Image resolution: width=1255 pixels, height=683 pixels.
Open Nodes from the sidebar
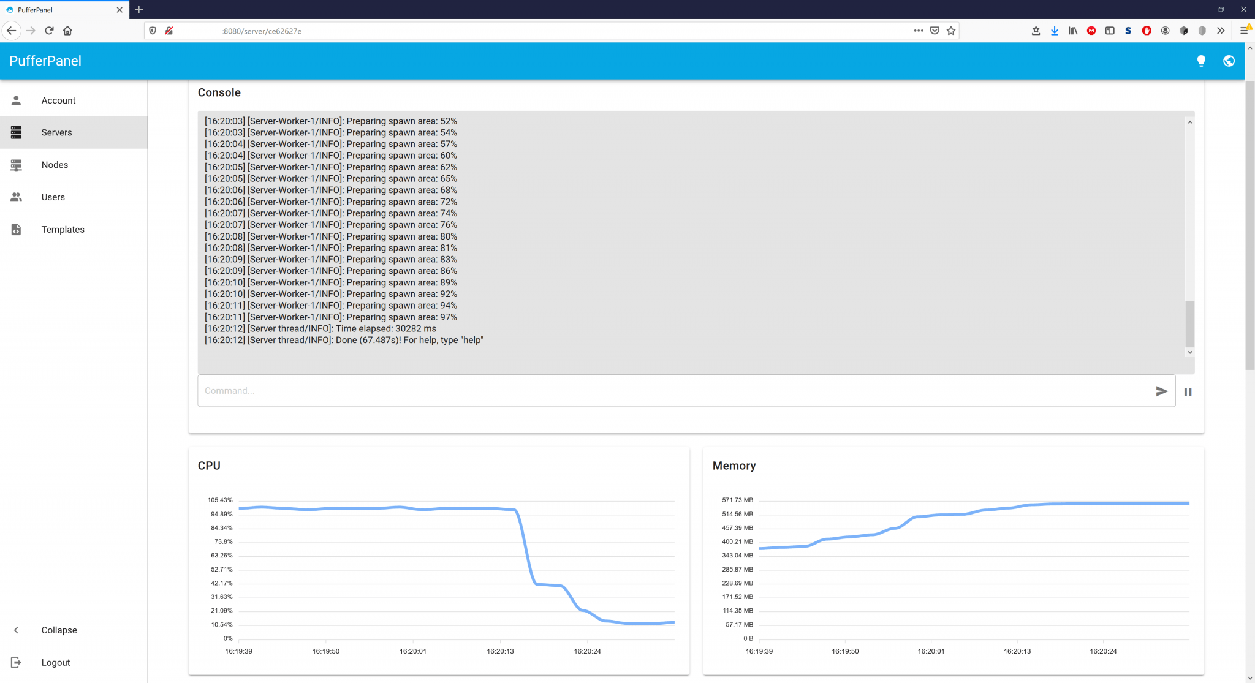click(x=55, y=165)
